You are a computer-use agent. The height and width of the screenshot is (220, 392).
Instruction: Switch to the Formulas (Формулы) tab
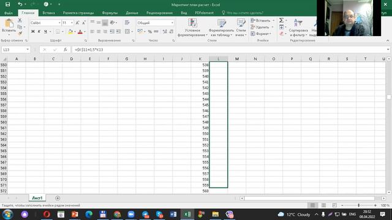coord(110,13)
